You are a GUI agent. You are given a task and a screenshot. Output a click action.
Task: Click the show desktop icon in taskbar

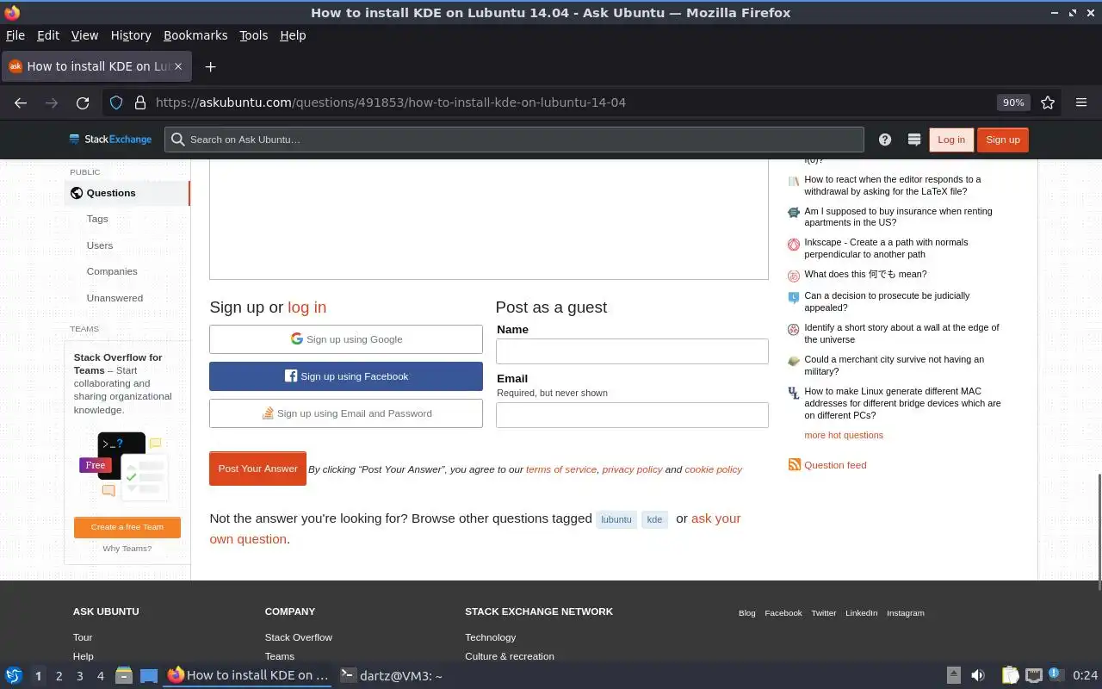(148, 675)
